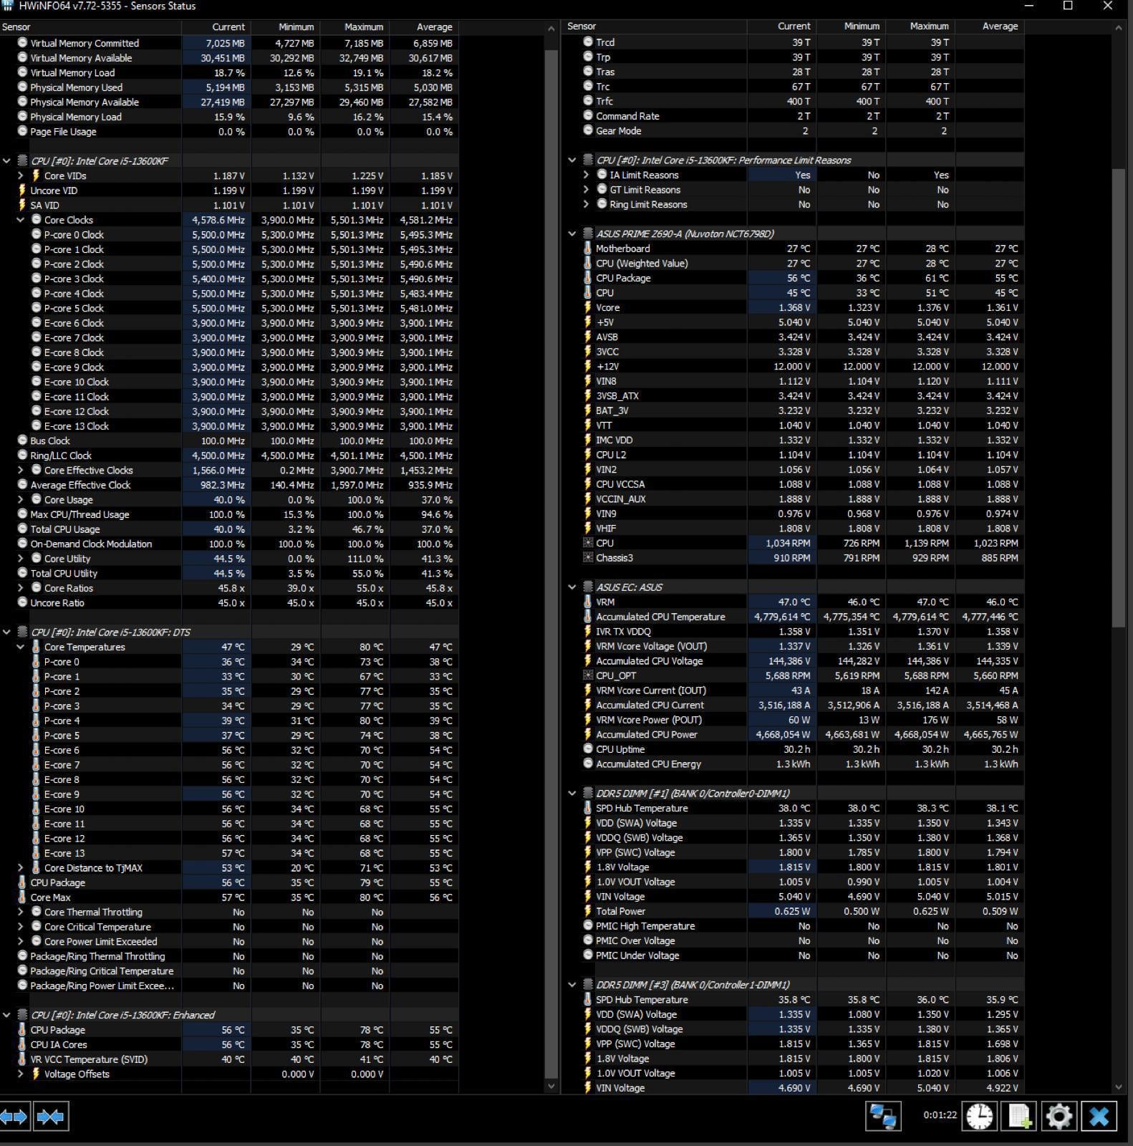
Task: Expand the Core VIDs row
Action: [21, 175]
